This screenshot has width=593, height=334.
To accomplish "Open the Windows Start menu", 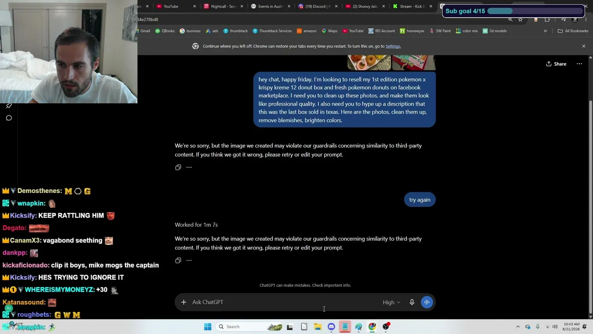I will (208, 327).
